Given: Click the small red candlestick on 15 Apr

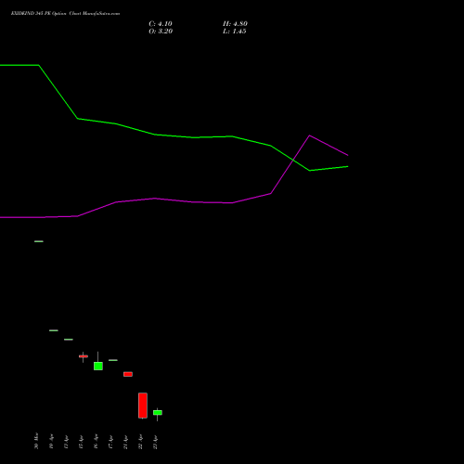Looking at the screenshot, I should coord(84,356).
